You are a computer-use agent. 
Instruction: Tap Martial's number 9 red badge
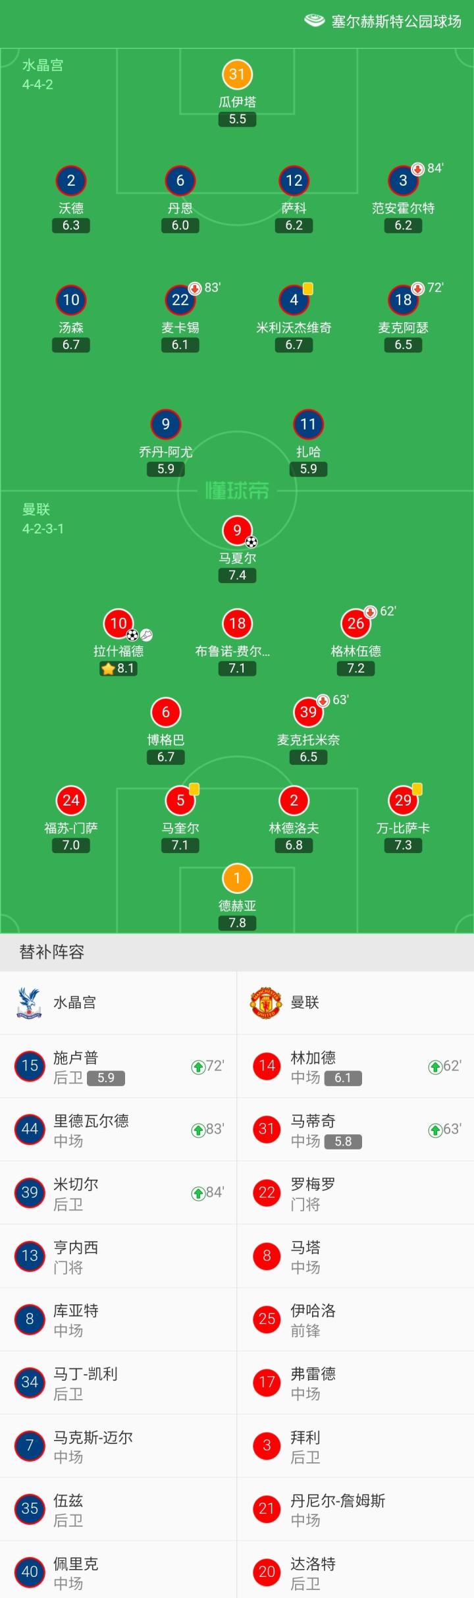click(237, 530)
